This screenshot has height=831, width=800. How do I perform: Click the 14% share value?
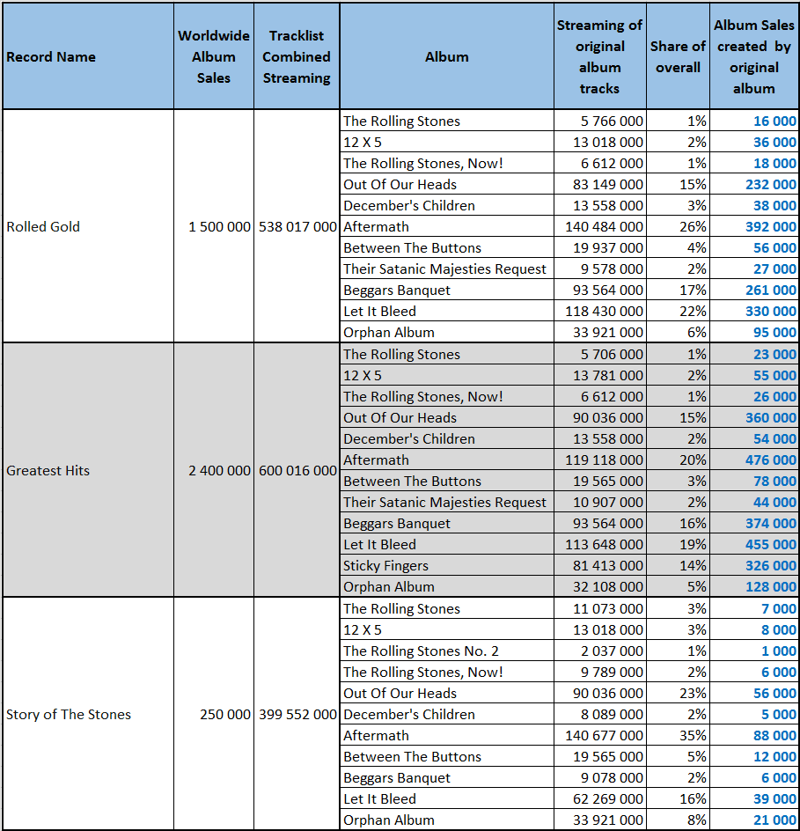pyautogui.click(x=693, y=565)
